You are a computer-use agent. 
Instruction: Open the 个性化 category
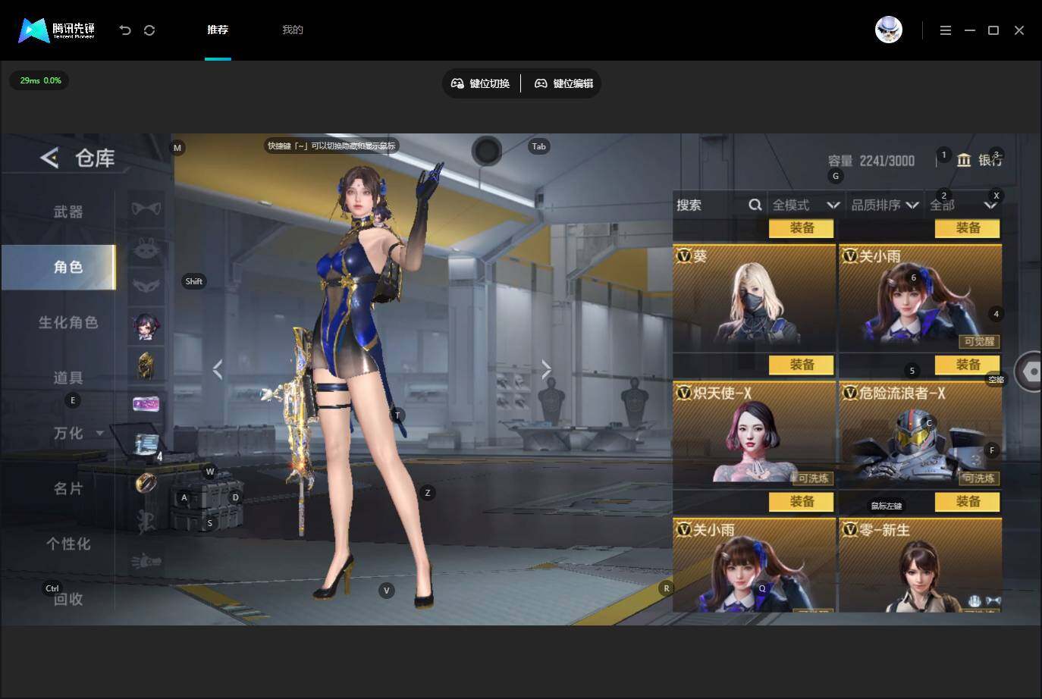point(68,544)
